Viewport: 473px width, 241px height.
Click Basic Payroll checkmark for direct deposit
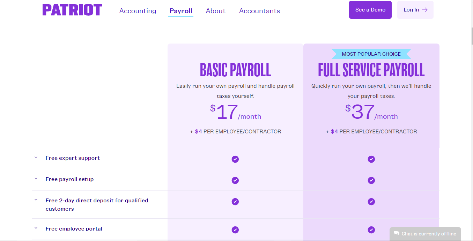point(235,202)
